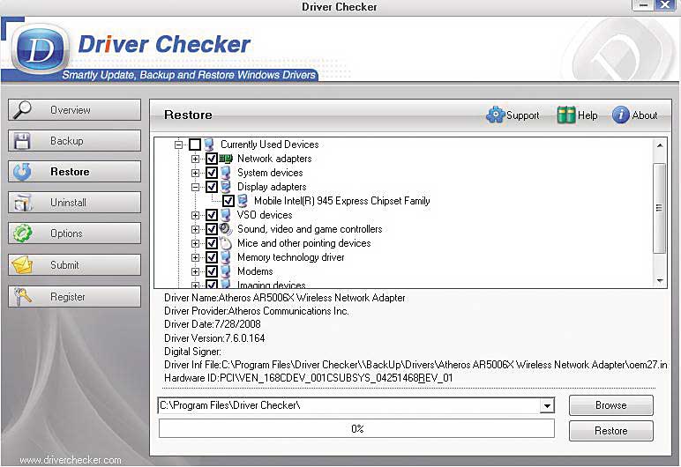This screenshot has height=467, width=681.
Task: Click the device tree scroll up arrow
Action: point(660,145)
